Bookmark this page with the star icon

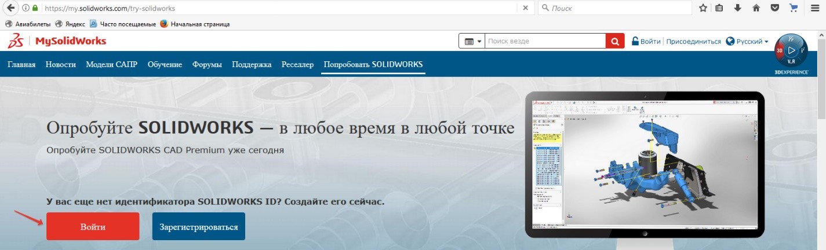703,9
